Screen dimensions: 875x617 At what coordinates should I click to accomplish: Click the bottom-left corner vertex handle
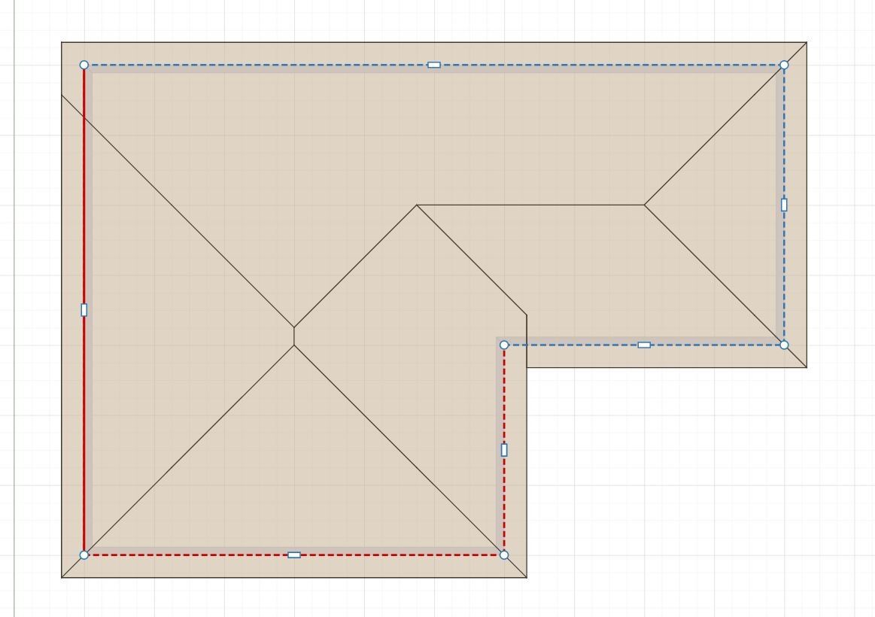click(84, 555)
